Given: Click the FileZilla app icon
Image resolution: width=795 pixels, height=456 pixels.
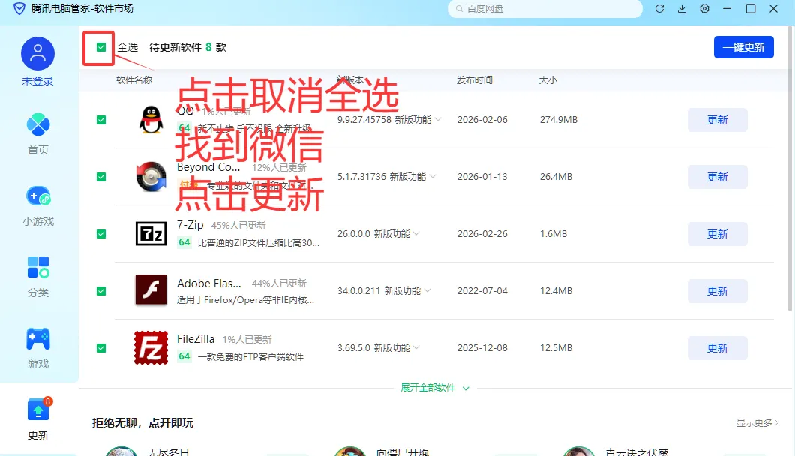Looking at the screenshot, I should coord(151,347).
